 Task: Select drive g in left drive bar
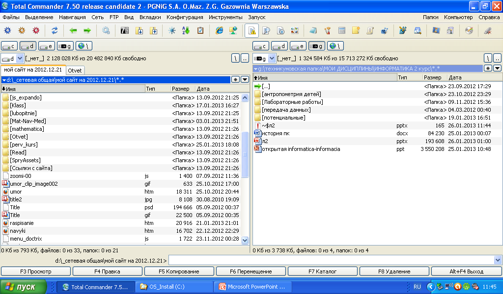coord(65,46)
